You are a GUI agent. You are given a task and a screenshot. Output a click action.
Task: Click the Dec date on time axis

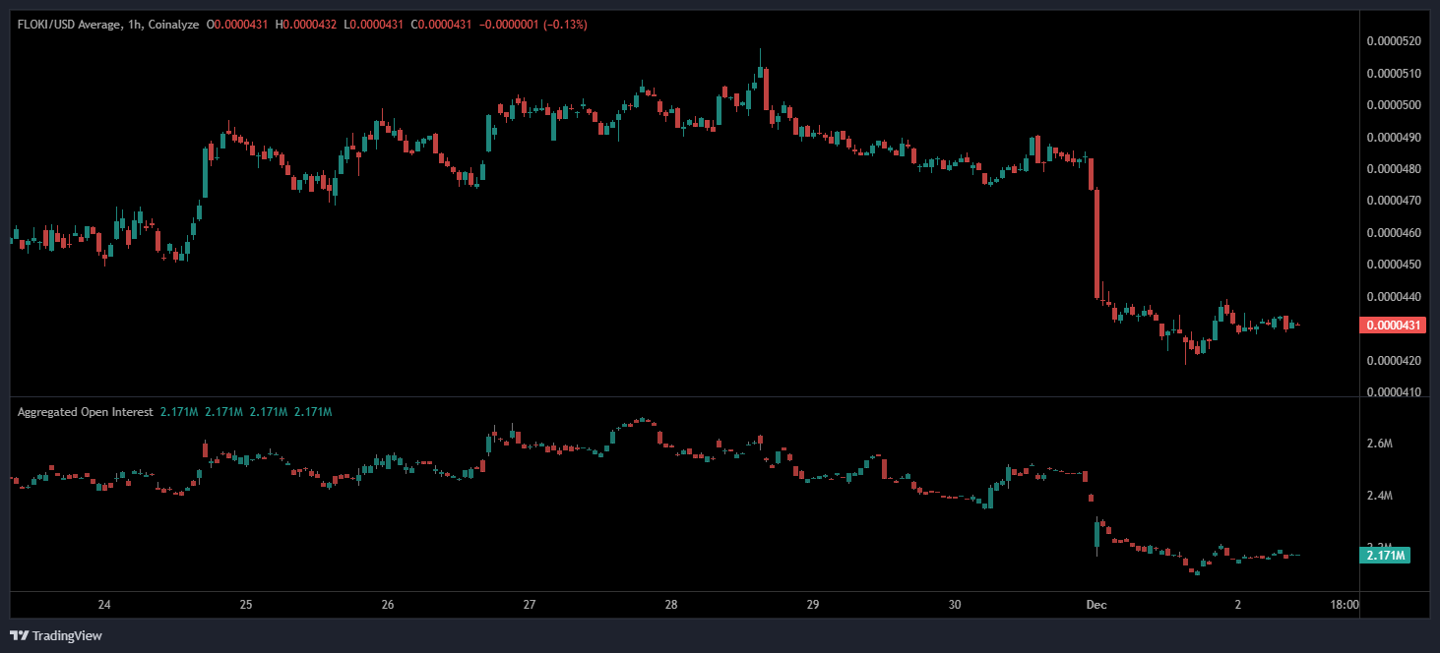(x=1096, y=605)
